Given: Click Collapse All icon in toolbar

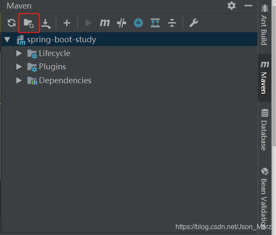Looking at the screenshot, I should click(x=172, y=23).
